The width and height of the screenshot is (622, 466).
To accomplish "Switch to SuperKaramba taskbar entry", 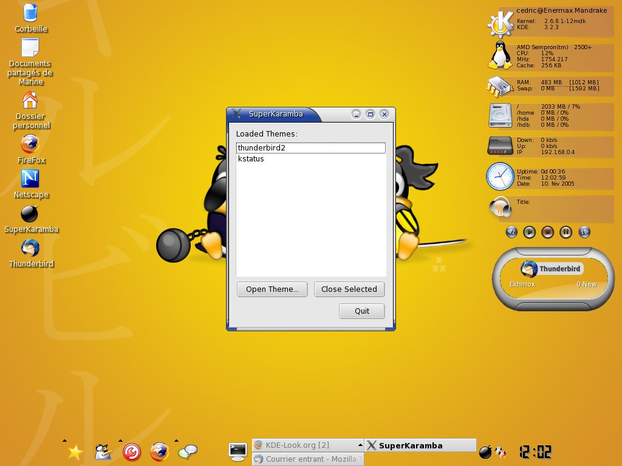I will (420, 445).
